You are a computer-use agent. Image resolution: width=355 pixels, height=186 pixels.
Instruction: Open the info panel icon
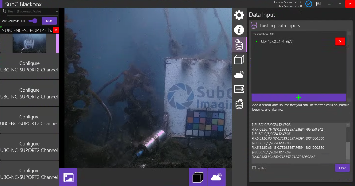[239, 30]
